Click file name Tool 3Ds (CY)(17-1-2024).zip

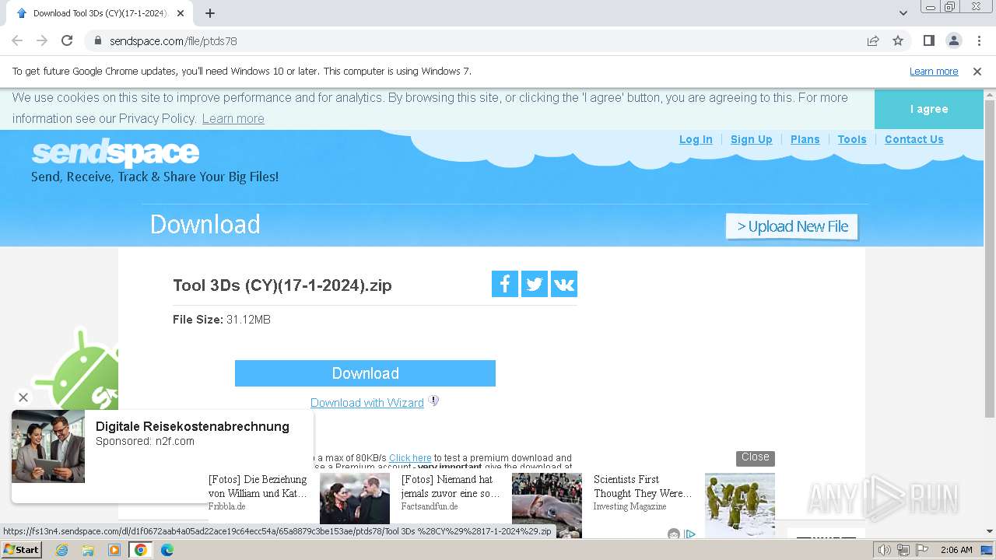(282, 285)
